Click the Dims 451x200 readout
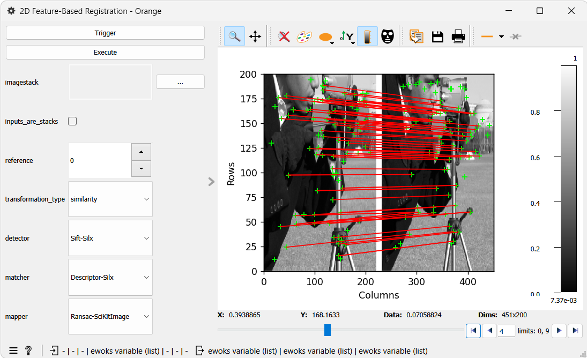The width and height of the screenshot is (587, 358). pyautogui.click(x=502, y=315)
